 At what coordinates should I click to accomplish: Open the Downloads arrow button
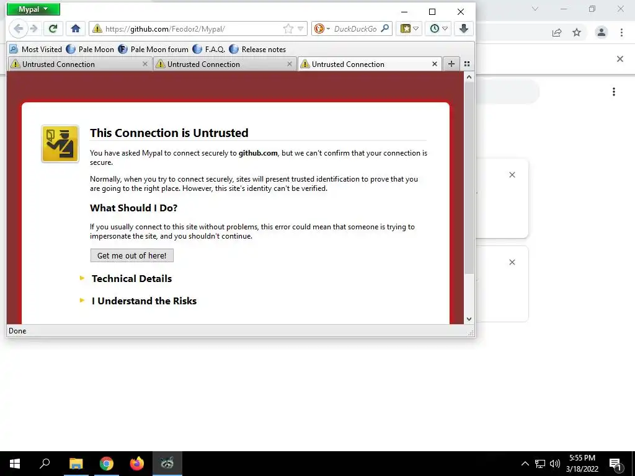pyautogui.click(x=464, y=29)
